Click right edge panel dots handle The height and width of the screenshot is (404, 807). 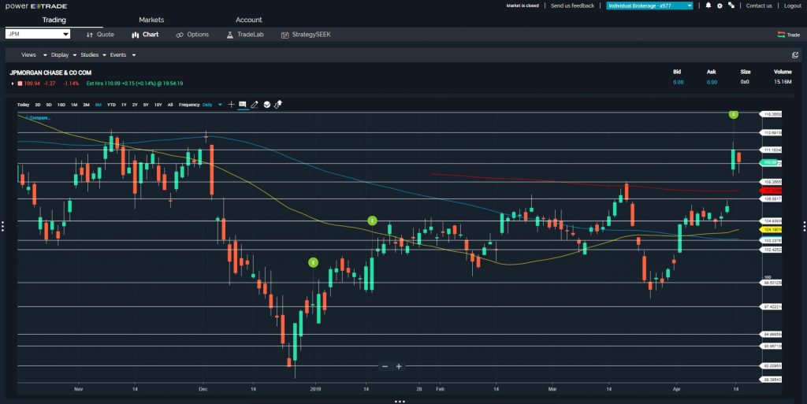[x=805, y=226]
